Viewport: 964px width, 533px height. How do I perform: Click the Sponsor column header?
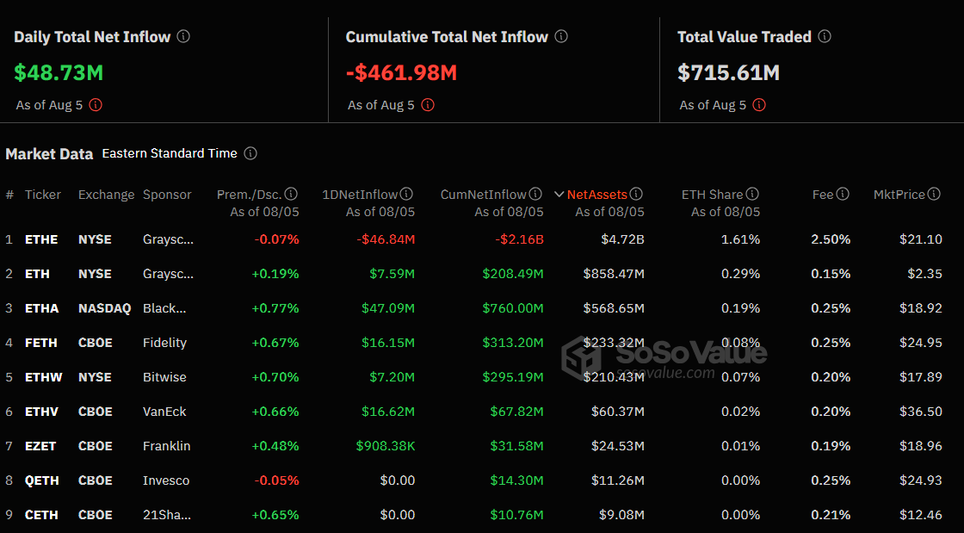pyautogui.click(x=167, y=195)
